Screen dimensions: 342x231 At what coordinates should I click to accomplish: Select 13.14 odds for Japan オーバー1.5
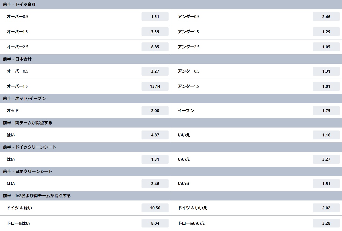155,86
